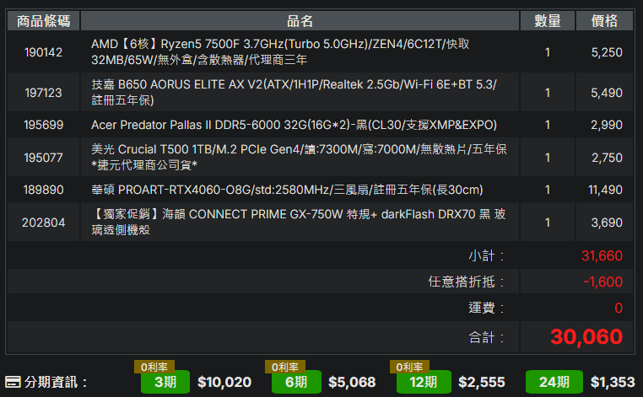Click the 0利率 badge above 12期
The image size is (643, 397).
pos(409,367)
